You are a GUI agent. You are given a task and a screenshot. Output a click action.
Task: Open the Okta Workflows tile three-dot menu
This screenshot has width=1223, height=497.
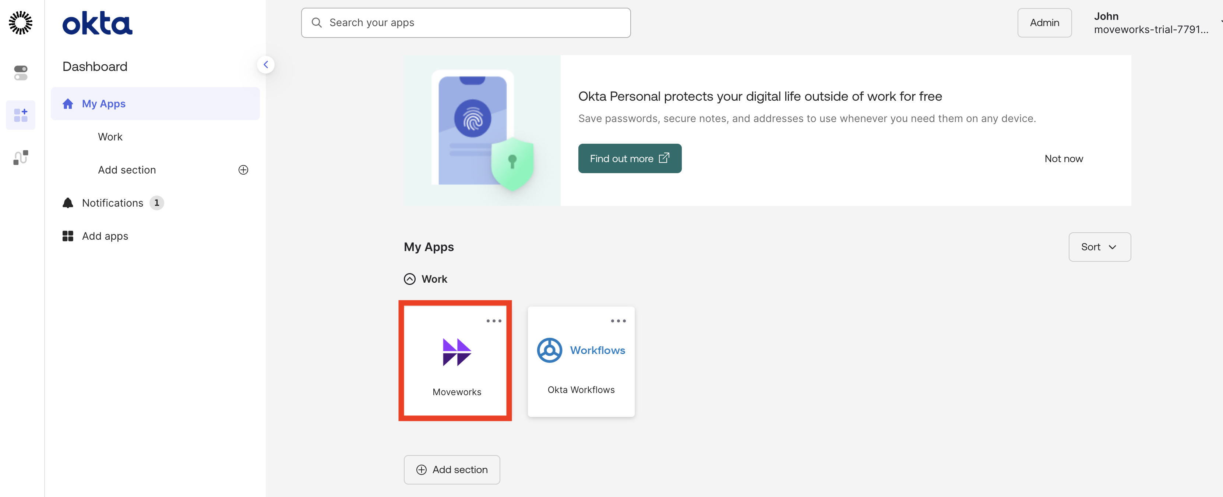tap(618, 321)
